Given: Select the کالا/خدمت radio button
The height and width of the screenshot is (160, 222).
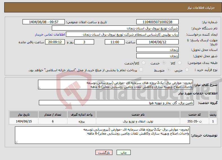Looking at the screenshot, I should coord(144,63).
